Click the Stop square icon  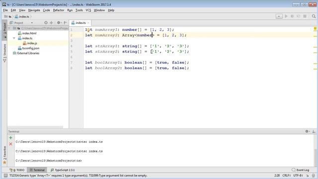click(305, 16)
